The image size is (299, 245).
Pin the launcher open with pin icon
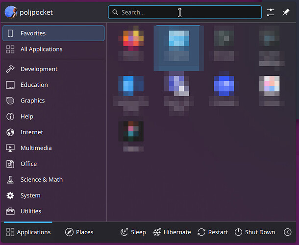point(286,12)
